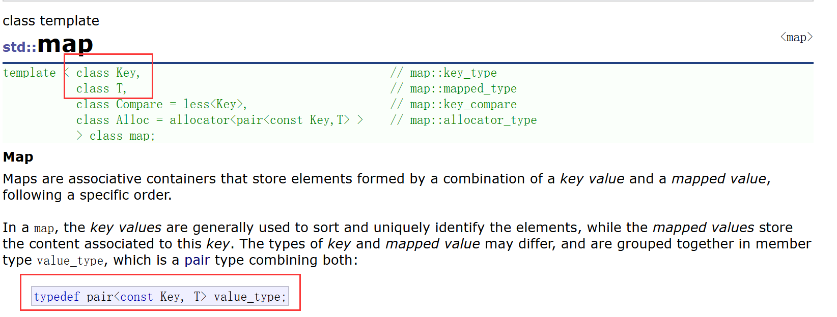
Task: Click the big 'map' title heading
Action: click(65, 44)
